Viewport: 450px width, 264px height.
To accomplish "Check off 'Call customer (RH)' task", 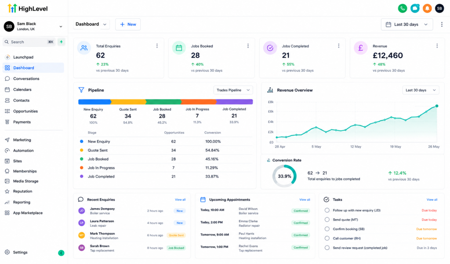I will [327, 238].
